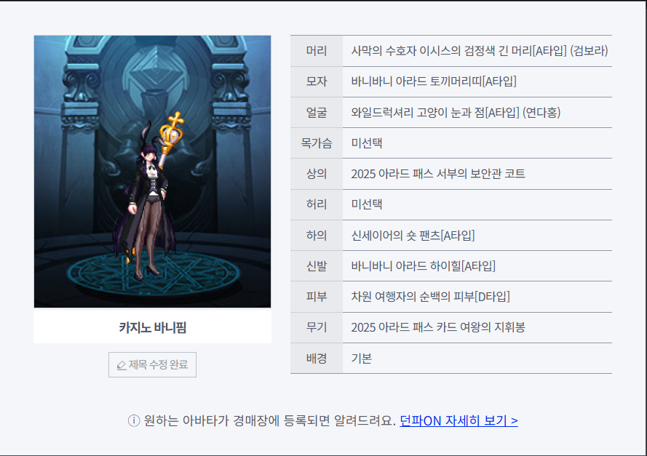Viewport: 647px width, 456px height.
Task: Click the pencil icon on the title edit button
Action: click(122, 365)
